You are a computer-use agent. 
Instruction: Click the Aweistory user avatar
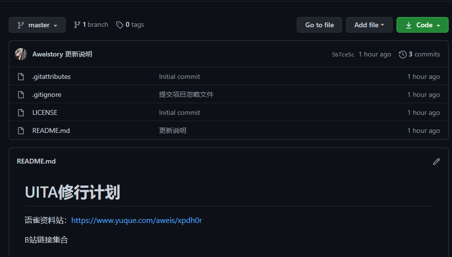click(x=21, y=54)
